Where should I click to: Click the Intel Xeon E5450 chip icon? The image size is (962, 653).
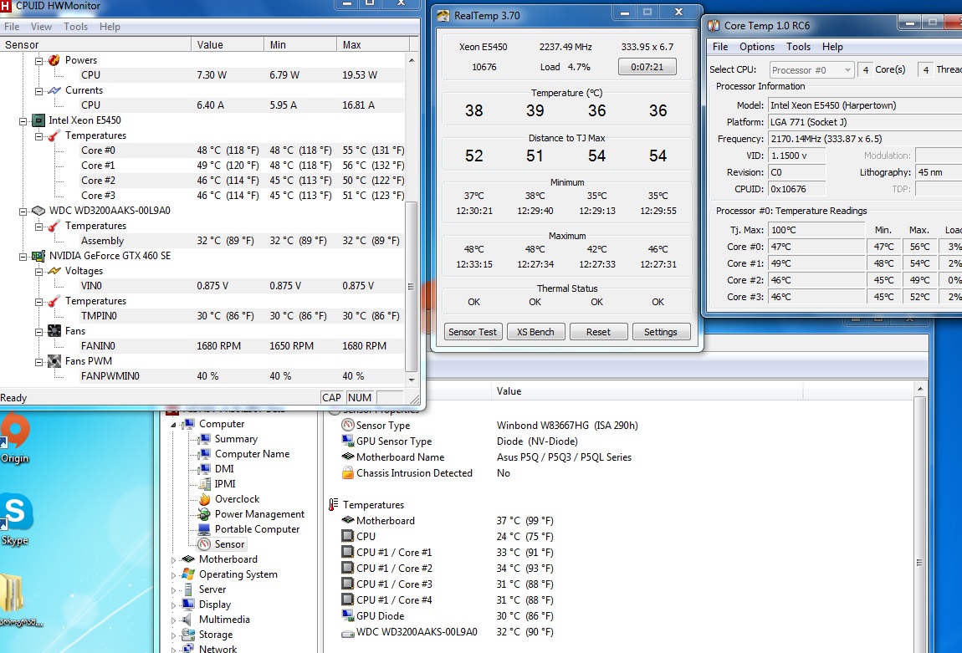38,120
